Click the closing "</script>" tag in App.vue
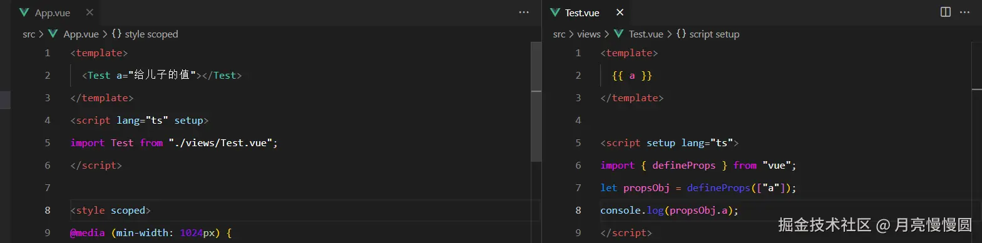Viewport: 982px width, 243px height. (x=96, y=166)
